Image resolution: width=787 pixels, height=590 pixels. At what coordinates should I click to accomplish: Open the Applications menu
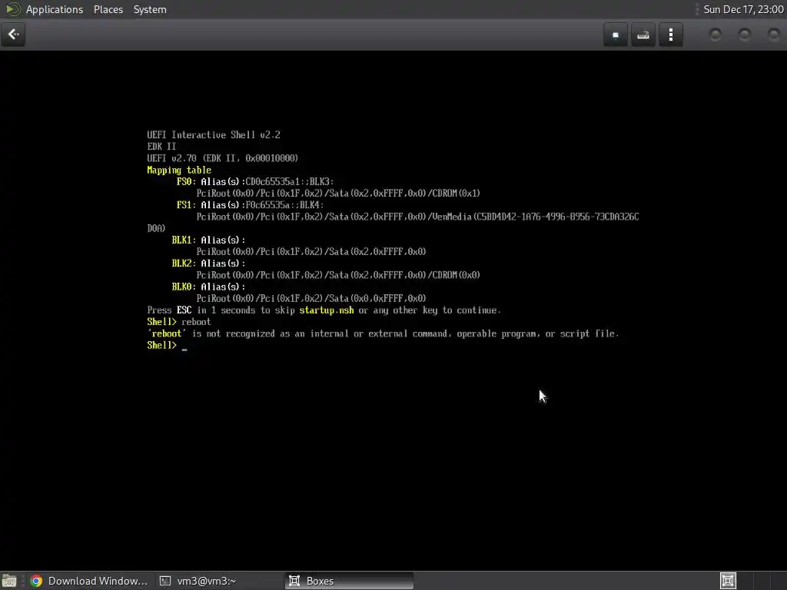(x=55, y=9)
